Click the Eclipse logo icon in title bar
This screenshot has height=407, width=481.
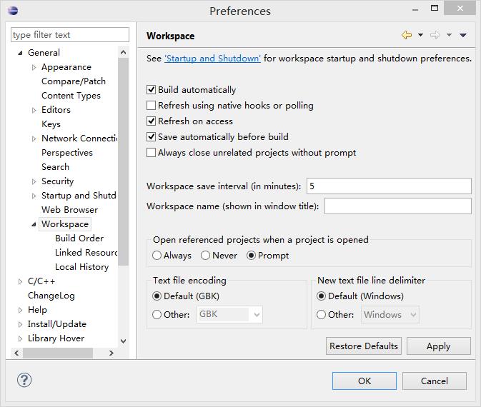pos(13,11)
